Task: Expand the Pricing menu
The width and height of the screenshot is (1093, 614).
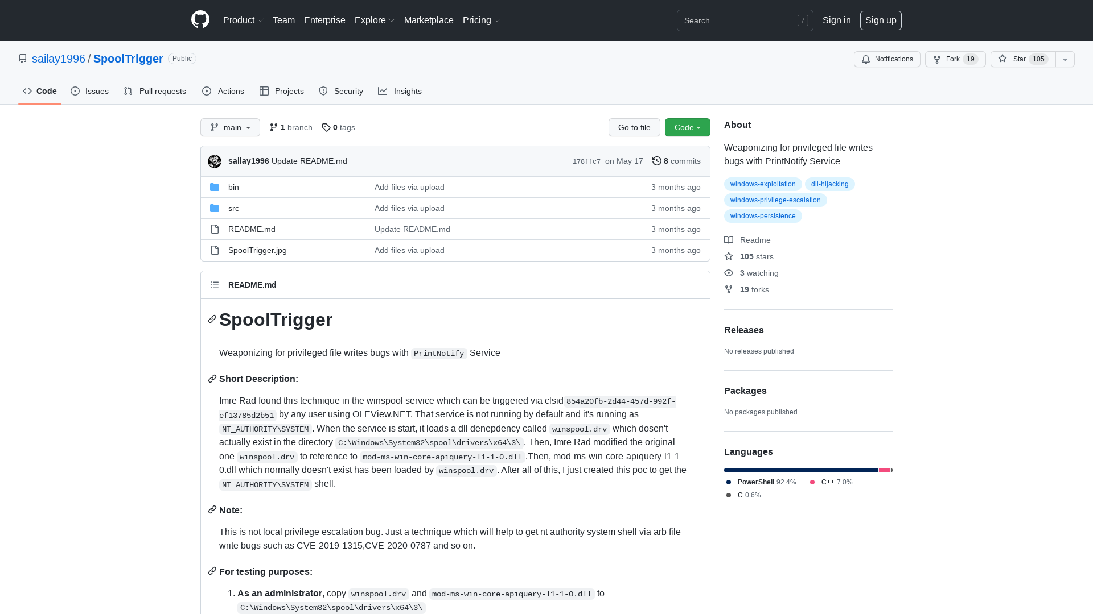Action: click(482, 20)
